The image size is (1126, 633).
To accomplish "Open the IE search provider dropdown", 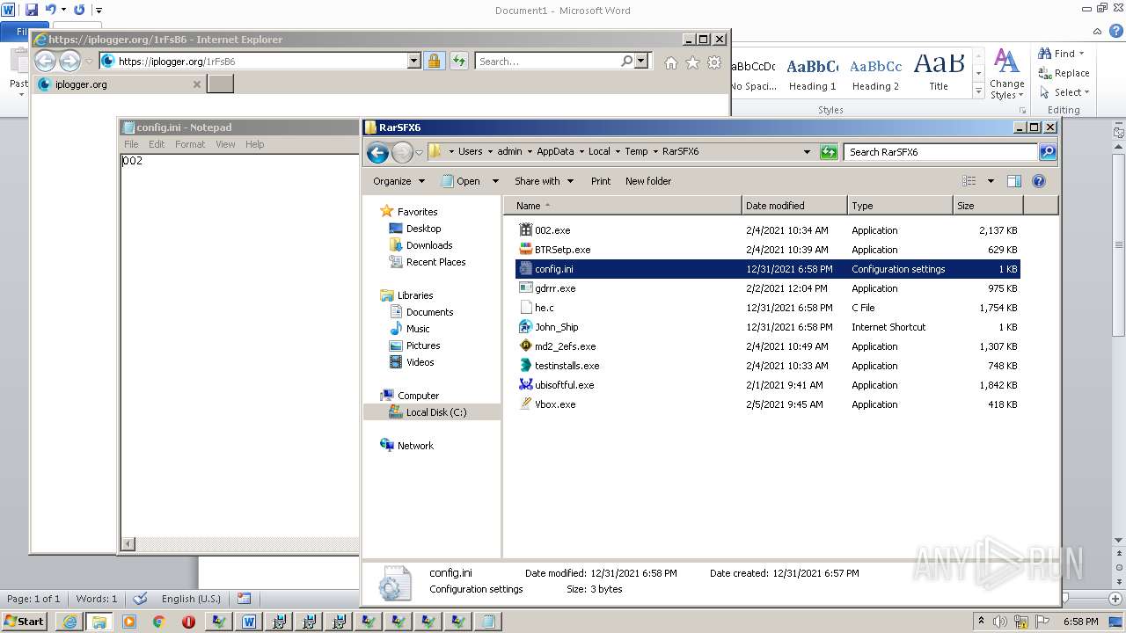I will (641, 62).
